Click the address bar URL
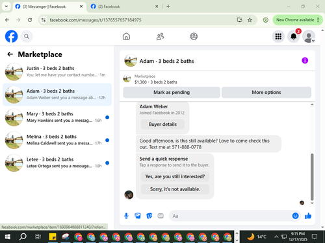 point(96,20)
